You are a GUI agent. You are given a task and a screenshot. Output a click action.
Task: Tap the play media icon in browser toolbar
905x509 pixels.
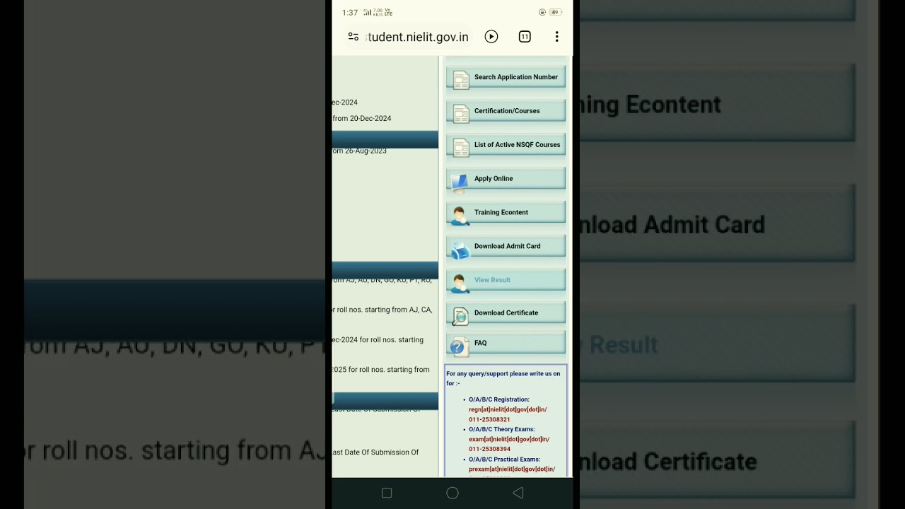pos(491,37)
